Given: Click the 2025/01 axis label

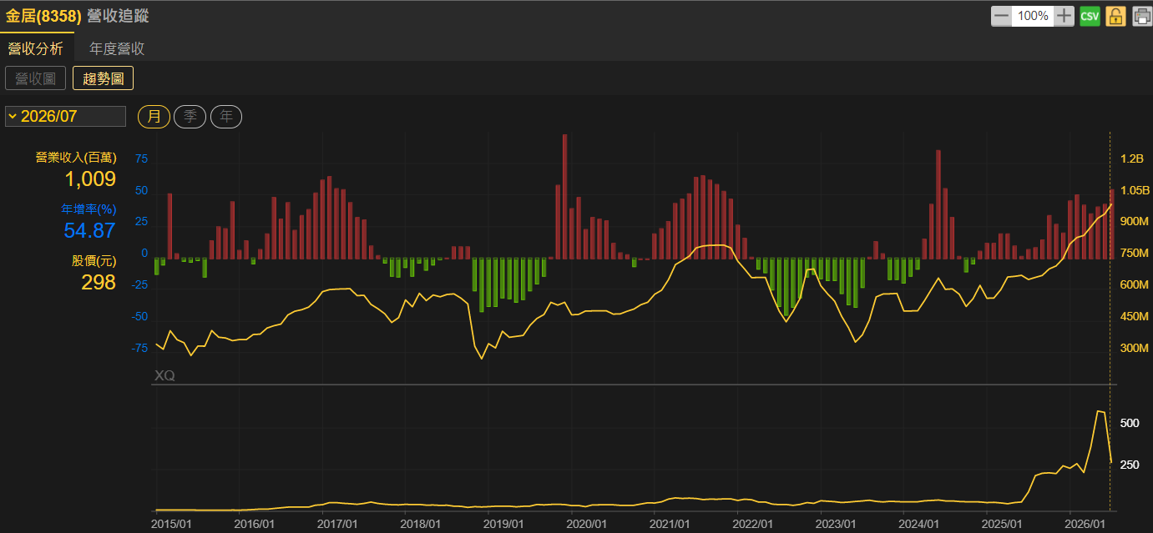Looking at the screenshot, I should click(x=1003, y=524).
